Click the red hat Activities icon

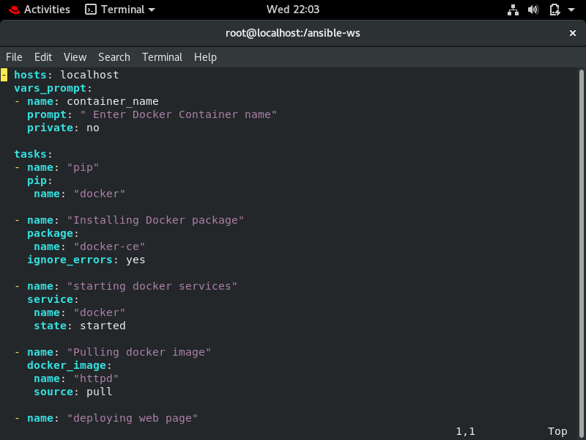pos(13,10)
